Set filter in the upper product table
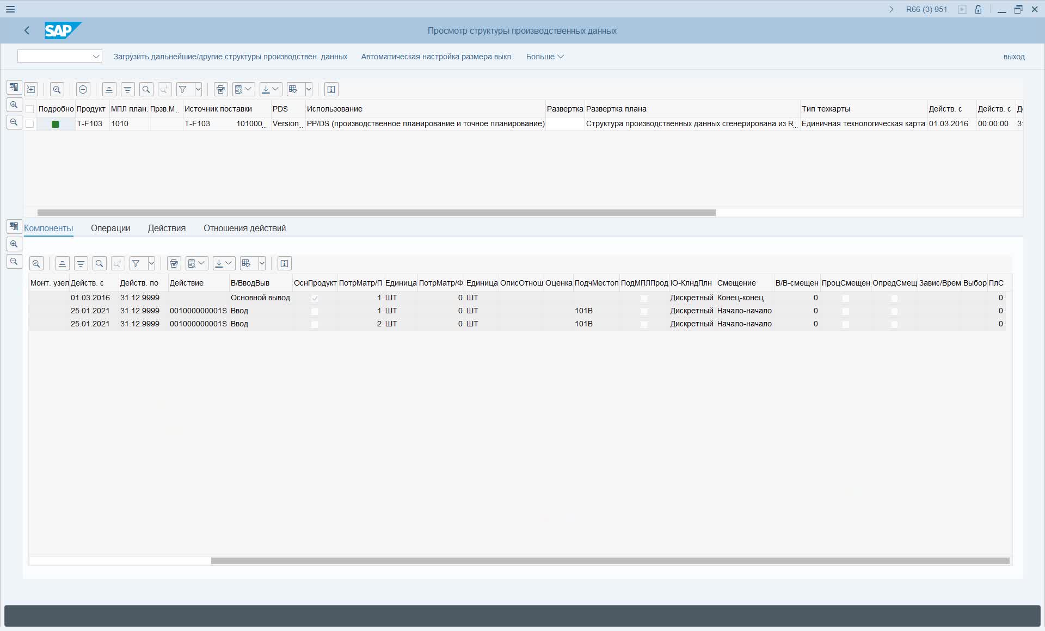The image size is (1045, 631). pyautogui.click(x=183, y=89)
